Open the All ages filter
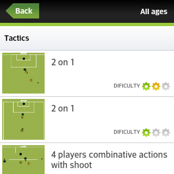The width and height of the screenshot is (174, 174). tap(154, 12)
